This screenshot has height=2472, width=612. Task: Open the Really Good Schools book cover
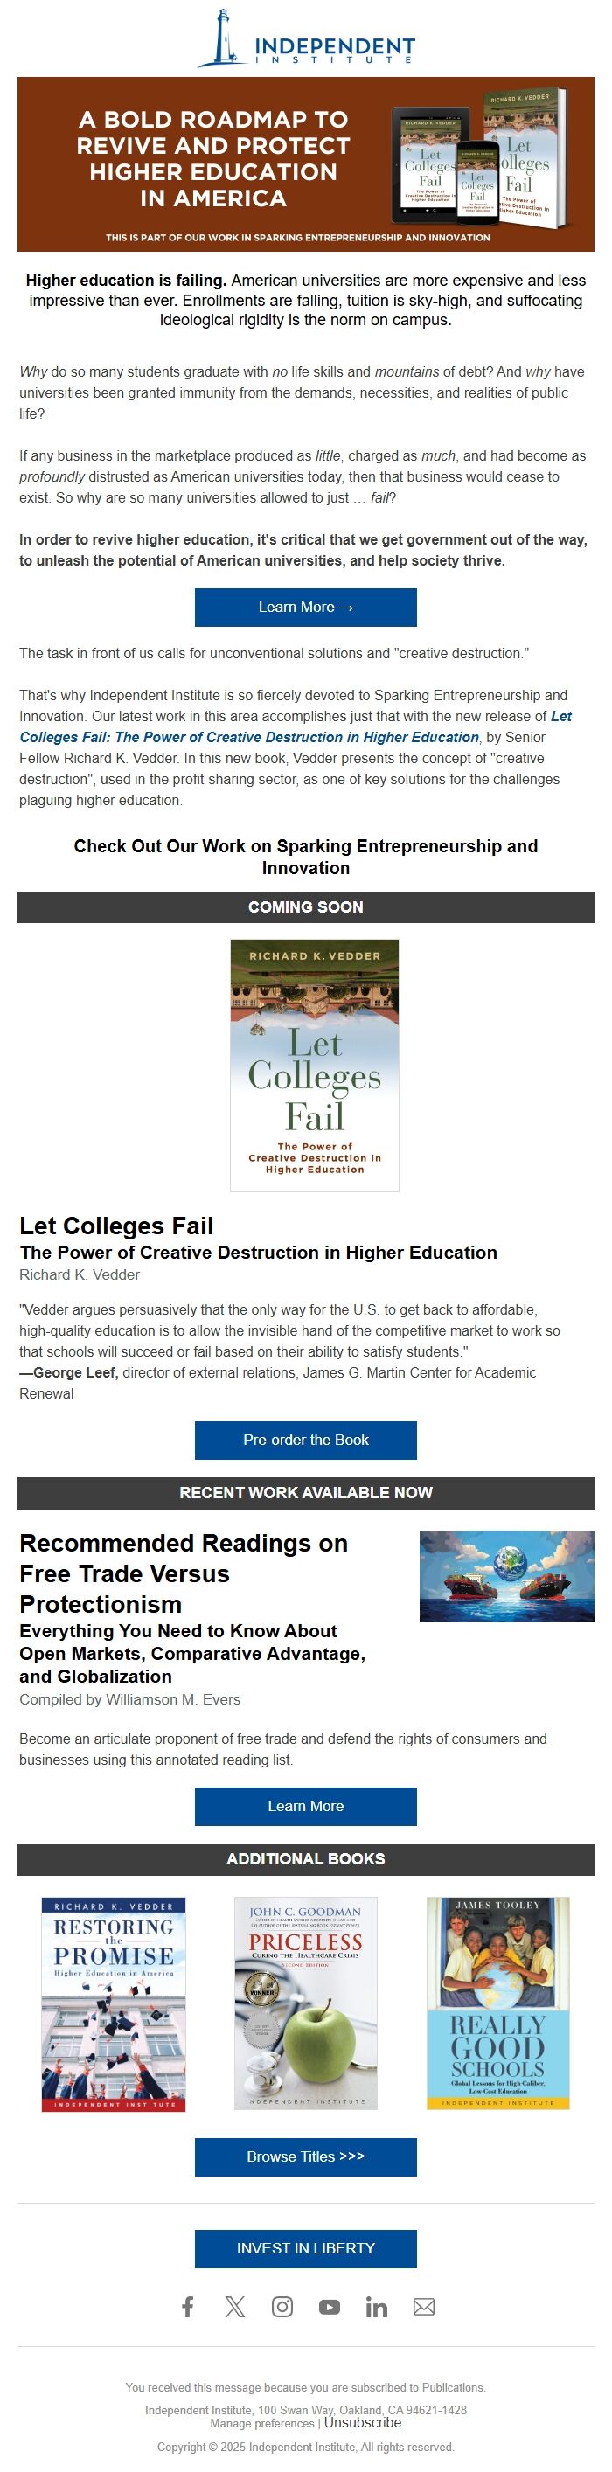497,2004
